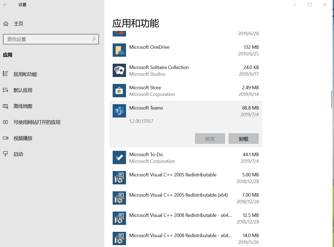Open the 视频播放 settings page
Image resolution: width=334 pixels, height=247 pixels.
23,138
